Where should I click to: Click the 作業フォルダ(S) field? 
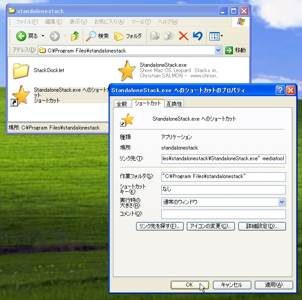pyautogui.click(x=223, y=177)
